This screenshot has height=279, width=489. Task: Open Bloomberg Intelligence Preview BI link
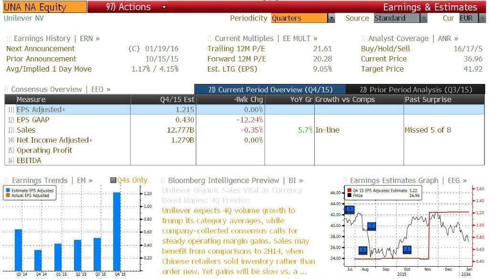point(235,180)
